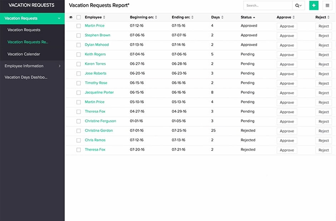This screenshot has width=336, height=221.
Task: Sort by Ending on column arrows
Action: click(x=193, y=17)
